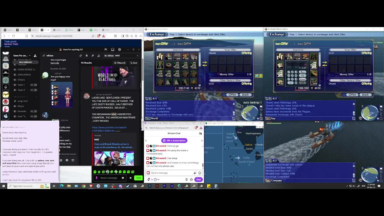Screen dimensions: 384x216
Task: Select inventory item with quantity 160
Action: click(280, 81)
